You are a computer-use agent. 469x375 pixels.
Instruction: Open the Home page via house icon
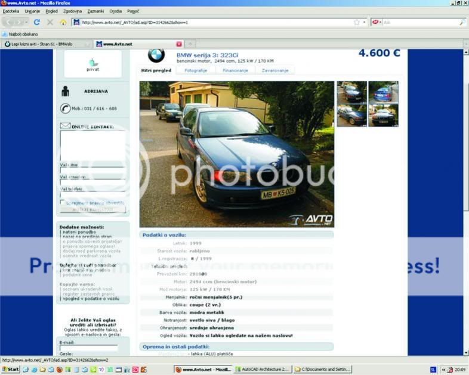coord(63,22)
